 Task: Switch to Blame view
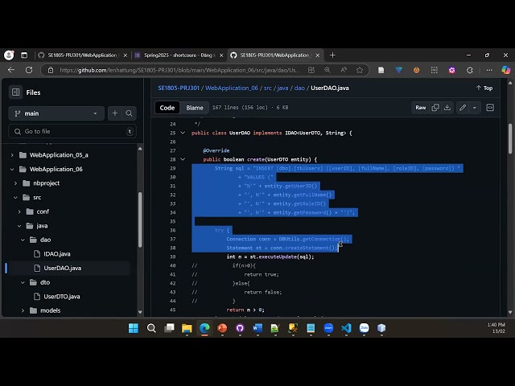point(195,107)
